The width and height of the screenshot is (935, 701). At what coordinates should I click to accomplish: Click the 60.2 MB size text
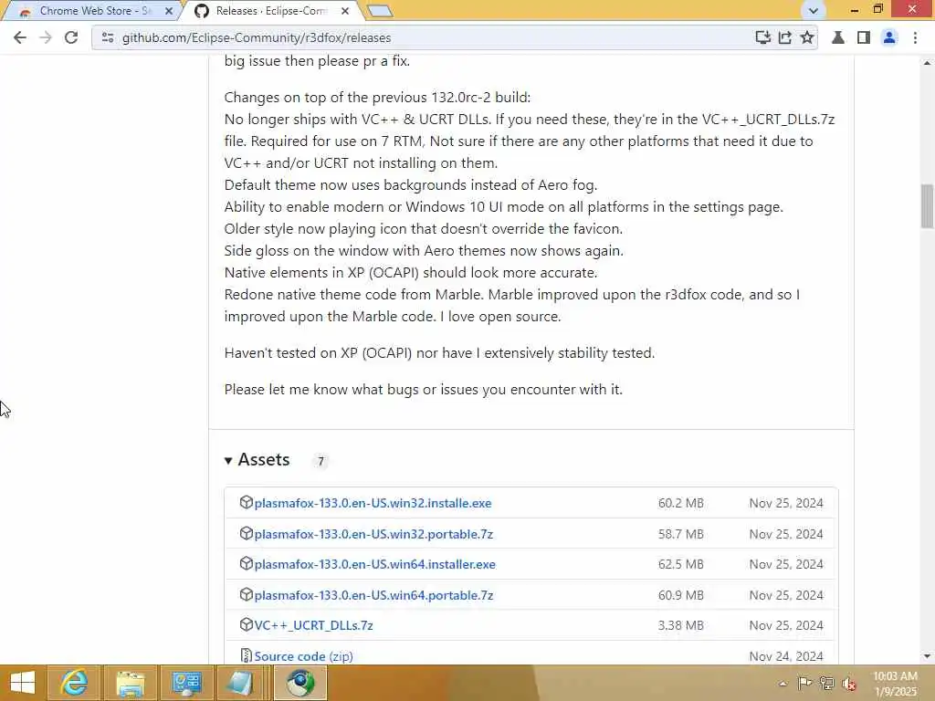pyautogui.click(x=681, y=503)
